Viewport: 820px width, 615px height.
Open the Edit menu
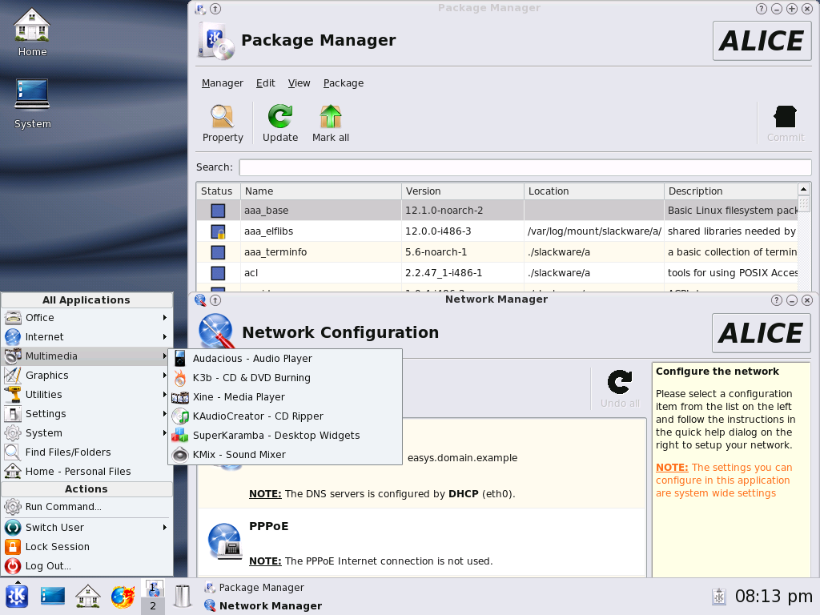pyautogui.click(x=266, y=83)
